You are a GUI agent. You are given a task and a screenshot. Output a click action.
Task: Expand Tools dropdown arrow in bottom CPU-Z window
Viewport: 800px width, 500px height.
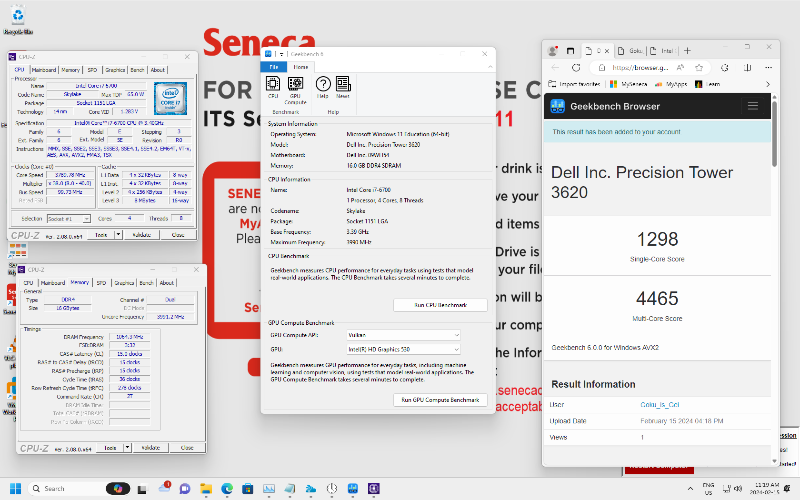click(x=127, y=448)
